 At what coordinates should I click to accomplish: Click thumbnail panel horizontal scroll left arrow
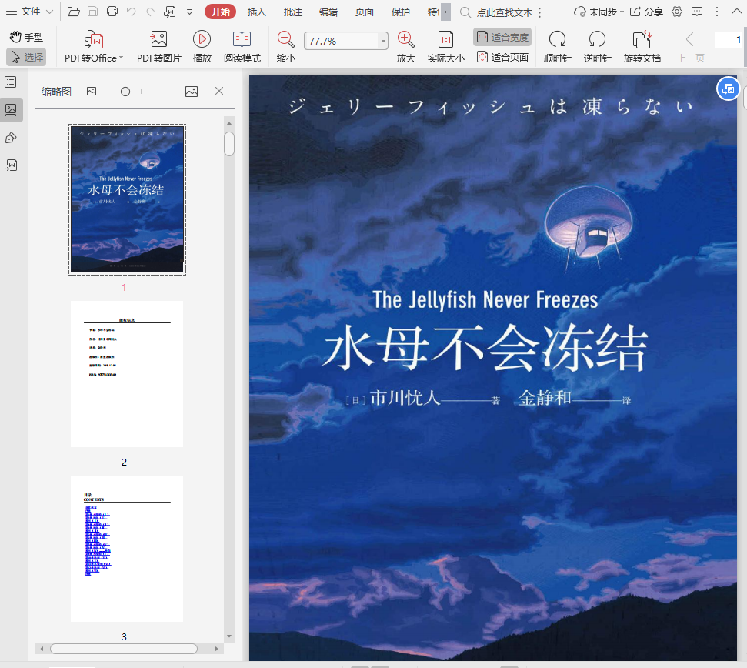tap(42, 649)
